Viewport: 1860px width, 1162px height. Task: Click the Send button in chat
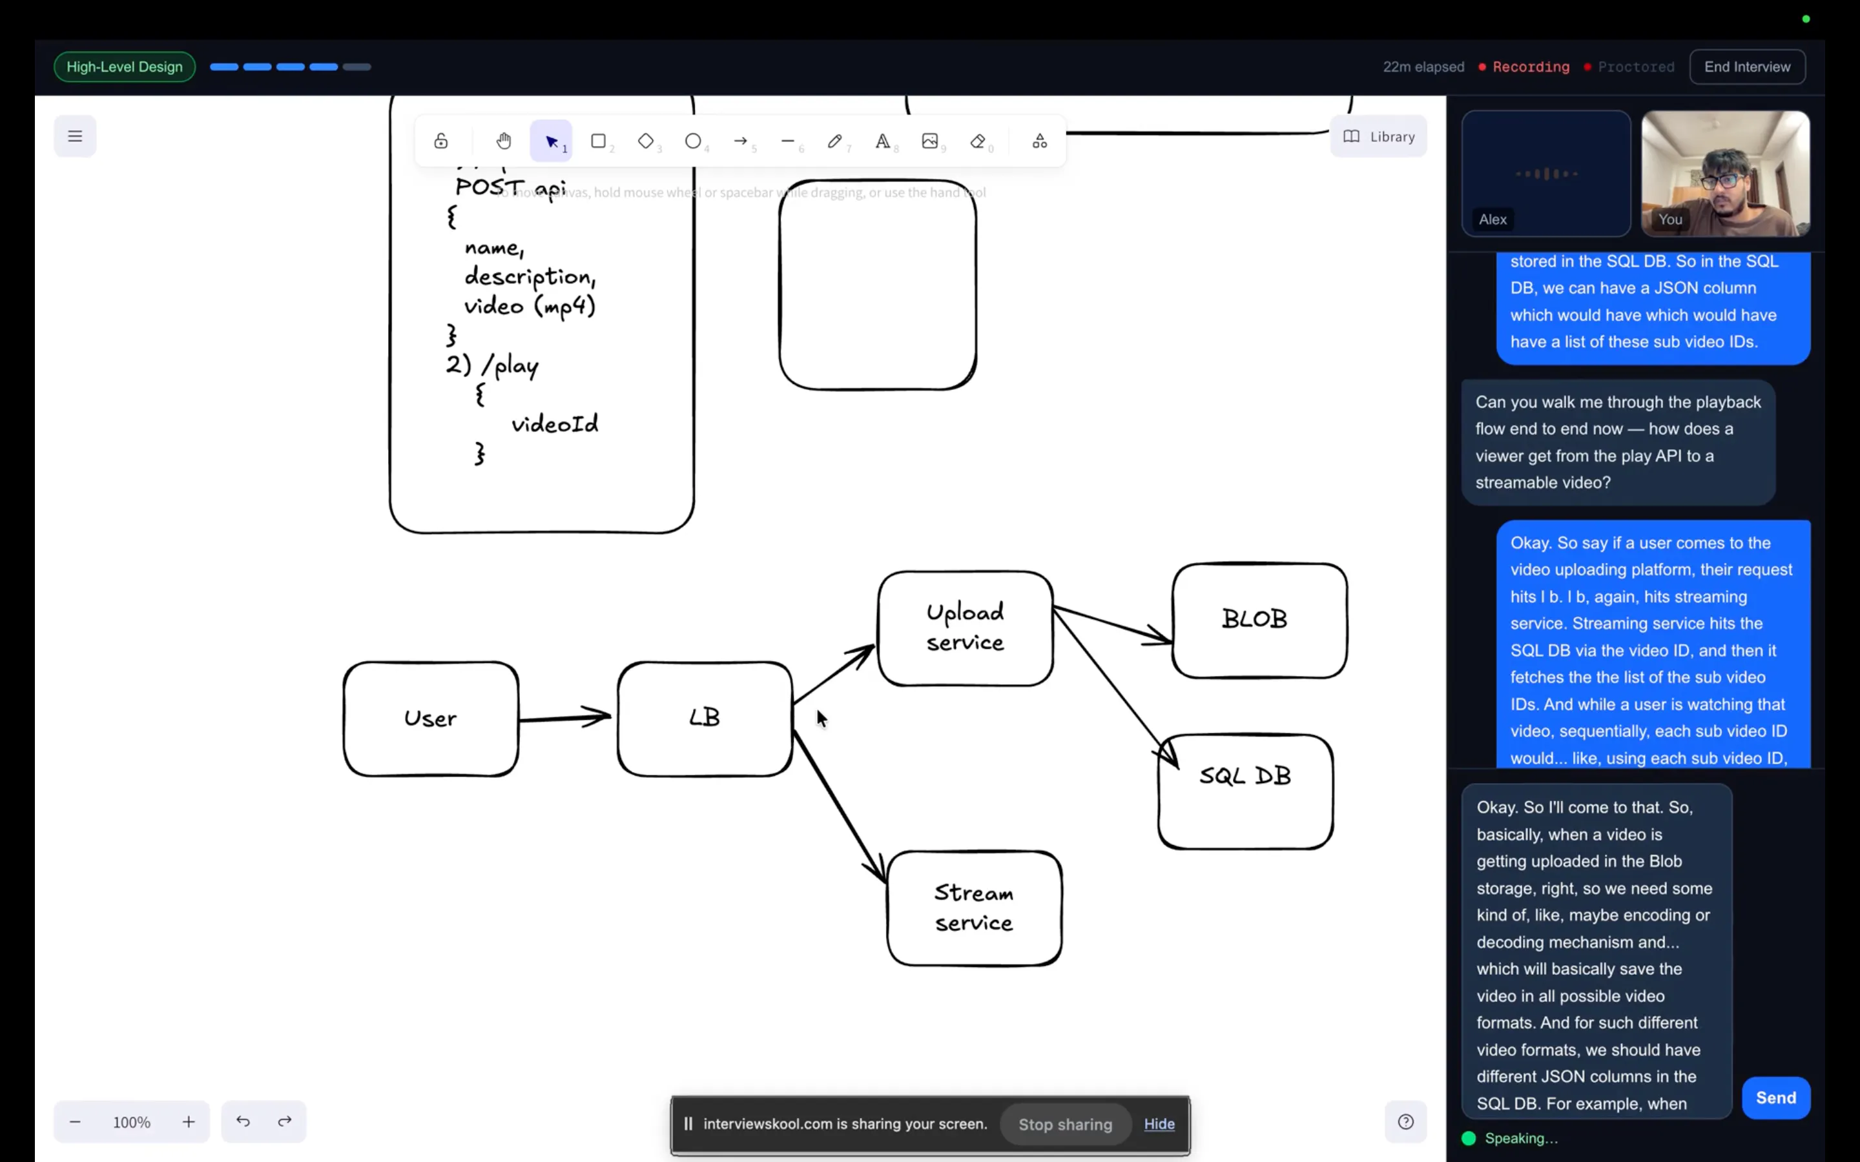[x=1775, y=1097]
